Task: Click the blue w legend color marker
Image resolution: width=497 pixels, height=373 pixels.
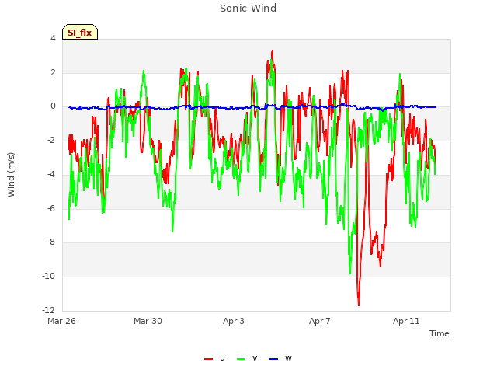Action: [274, 359]
